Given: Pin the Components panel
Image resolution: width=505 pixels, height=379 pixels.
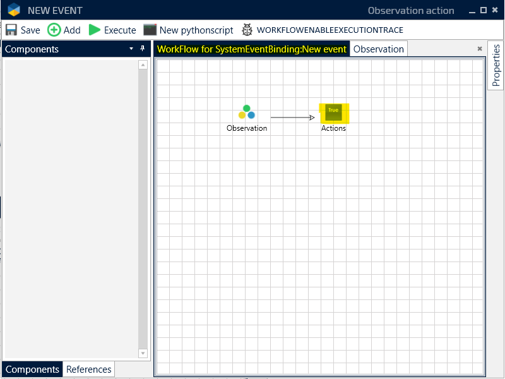Looking at the screenshot, I should (x=142, y=49).
